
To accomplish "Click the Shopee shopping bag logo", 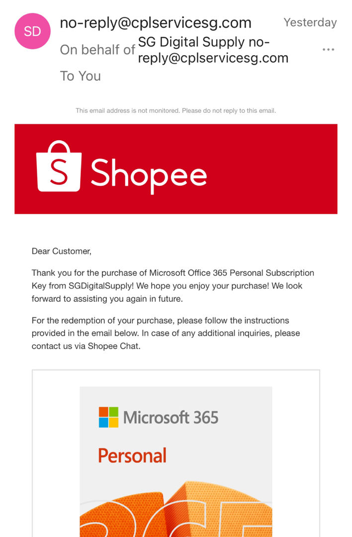I will pyautogui.click(x=59, y=166).
